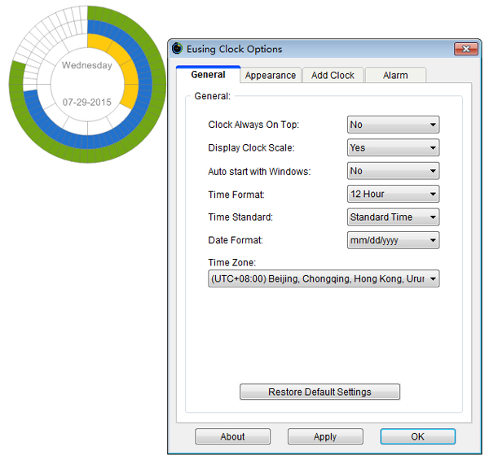This screenshot has width=489, height=460.
Task: Select the Alarm tab
Action: point(395,75)
